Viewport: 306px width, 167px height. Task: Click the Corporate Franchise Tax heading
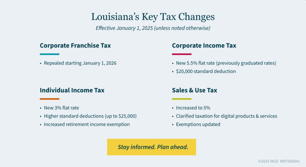click(75, 45)
